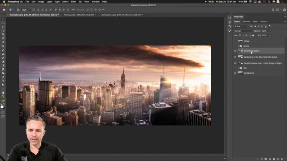Viewport: 287px width, 161px height.
Task: Open the Properties panel flyout menu
Action: [x=285, y=17]
